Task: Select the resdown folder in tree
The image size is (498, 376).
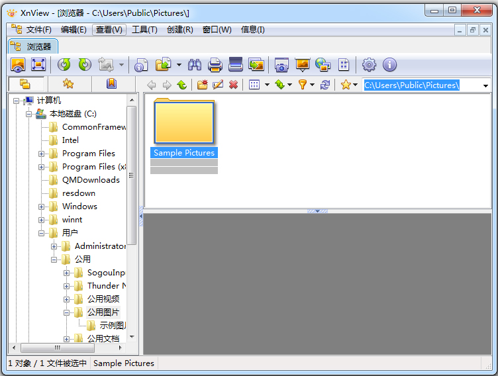Action: point(78,193)
